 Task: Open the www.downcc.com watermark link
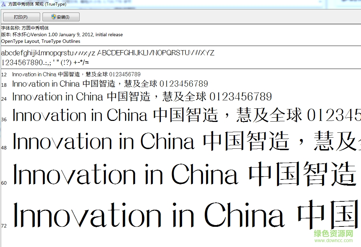(x=333, y=241)
